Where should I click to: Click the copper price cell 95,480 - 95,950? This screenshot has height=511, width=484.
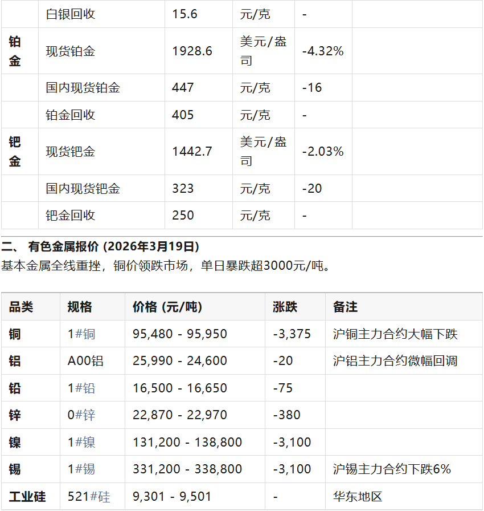click(x=179, y=334)
